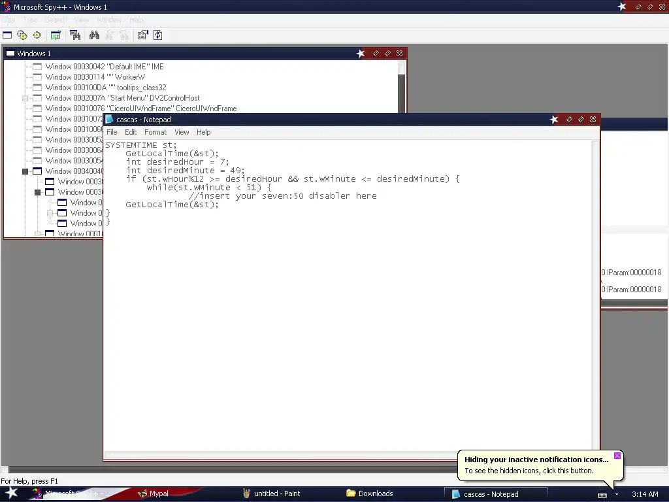Open the Search menu in Spy++
Image resolution: width=669 pixels, height=502 pixels.
55,20
